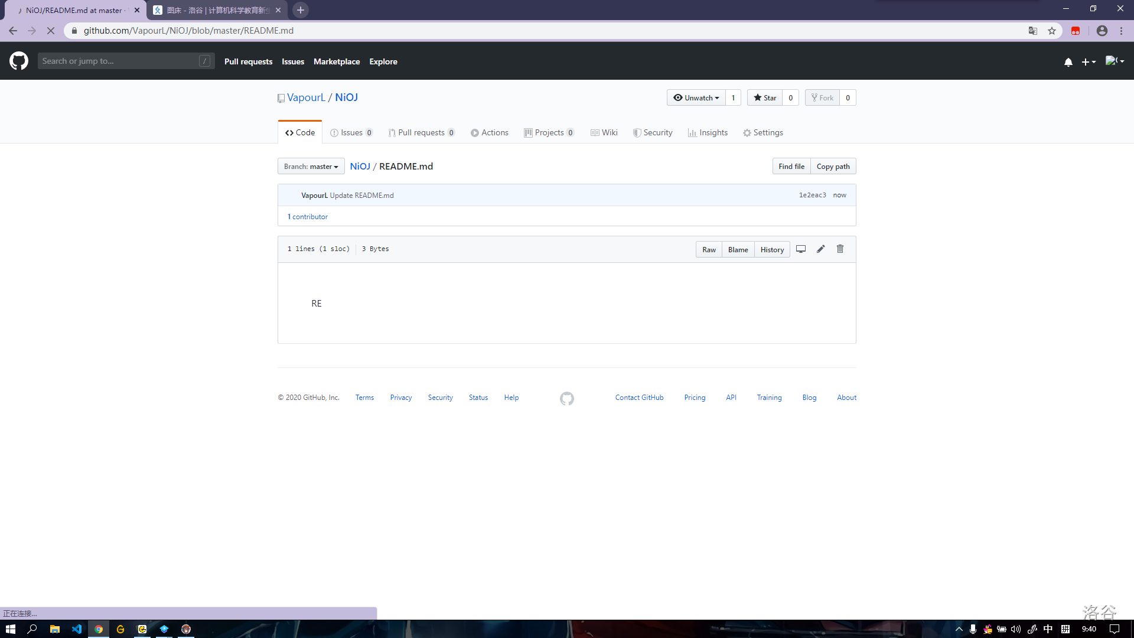Focus the Search or jump to field
This screenshot has height=638, width=1134.
tap(126, 61)
